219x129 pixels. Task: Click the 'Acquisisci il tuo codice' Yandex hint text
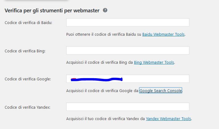[105, 119]
